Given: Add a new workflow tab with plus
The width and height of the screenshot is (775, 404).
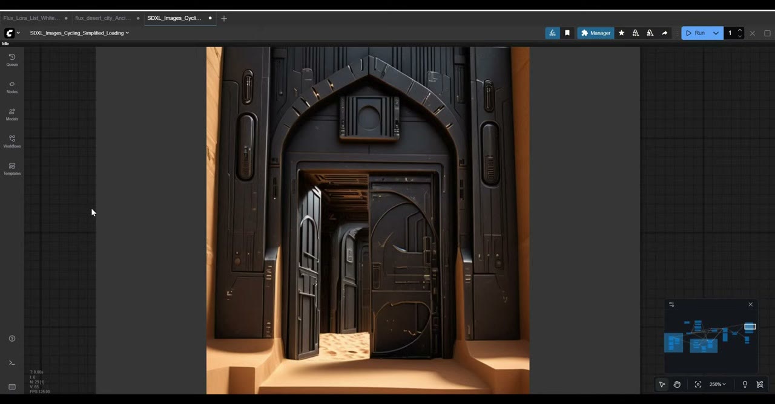Looking at the screenshot, I should coord(224,18).
